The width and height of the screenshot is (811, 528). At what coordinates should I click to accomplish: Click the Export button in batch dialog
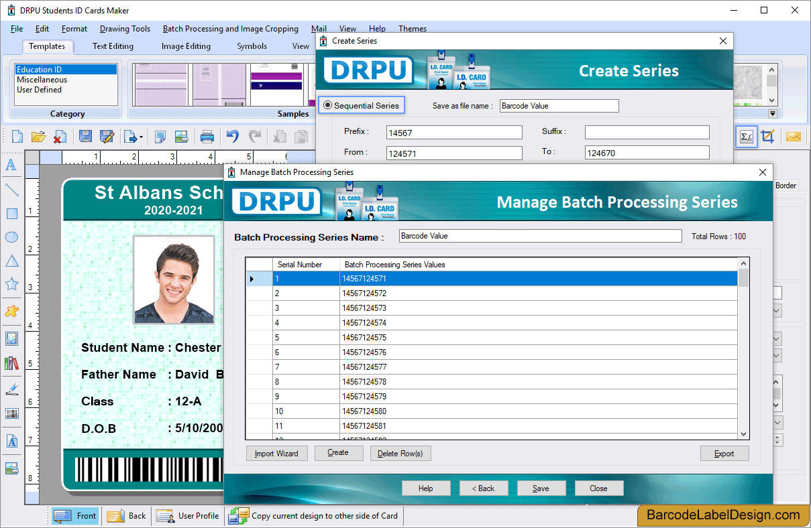pos(724,454)
